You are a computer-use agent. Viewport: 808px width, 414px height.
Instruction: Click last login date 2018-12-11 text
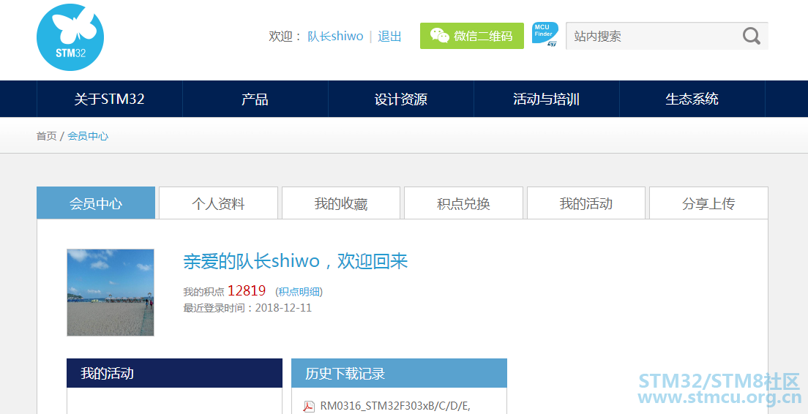[x=283, y=308]
